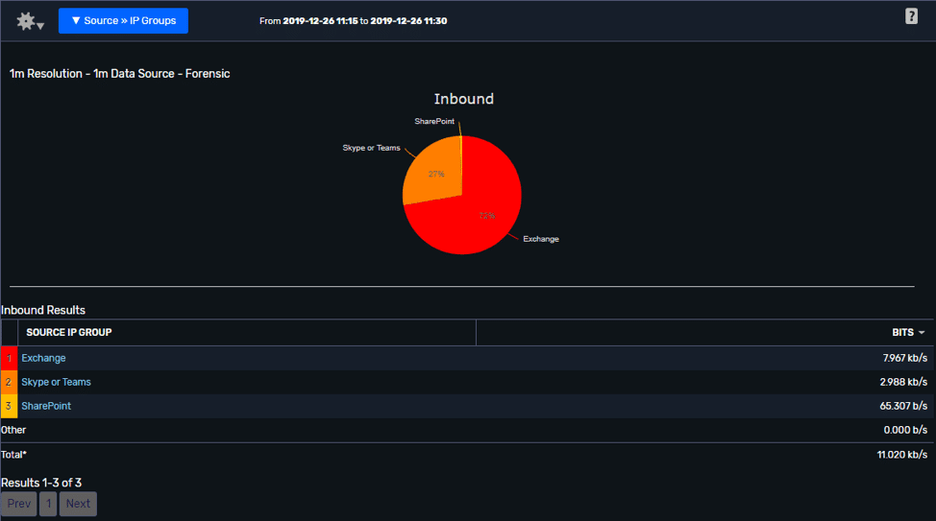Click the report date range text

353,21
